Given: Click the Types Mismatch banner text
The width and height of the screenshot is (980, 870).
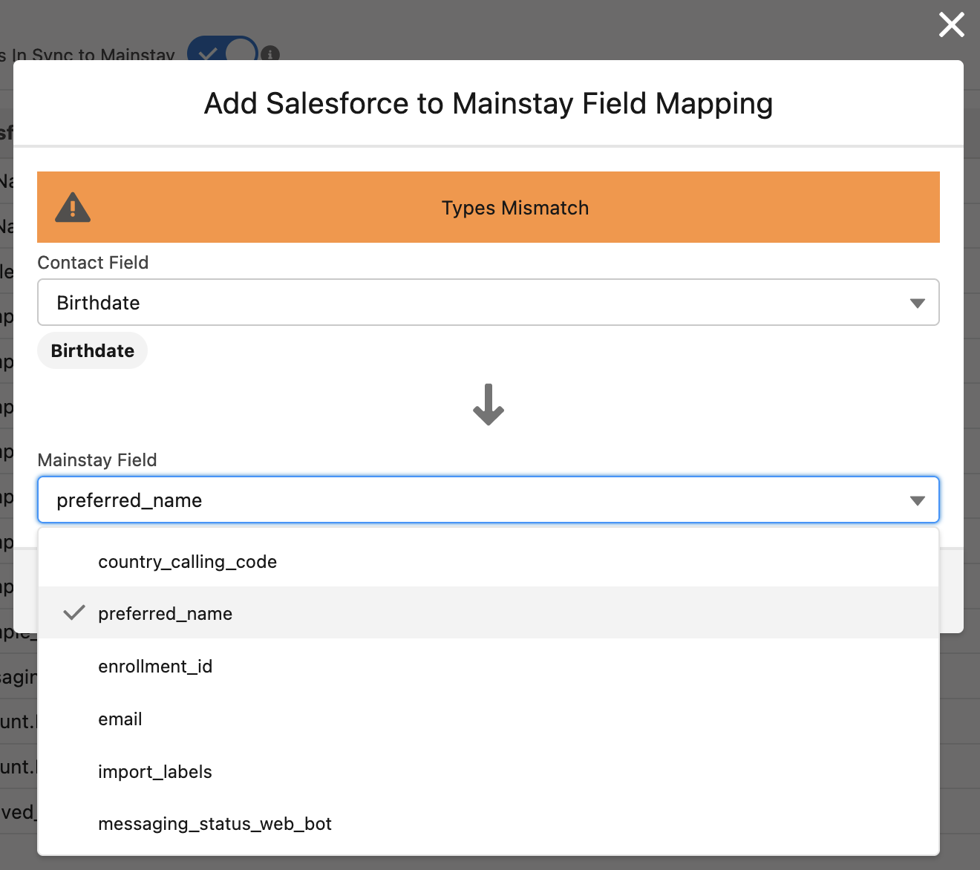Looking at the screenshot, I should tap(515, 208).
